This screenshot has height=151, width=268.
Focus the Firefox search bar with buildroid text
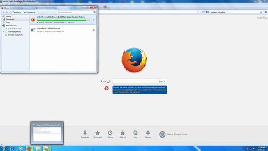click(x=234, y=12)
